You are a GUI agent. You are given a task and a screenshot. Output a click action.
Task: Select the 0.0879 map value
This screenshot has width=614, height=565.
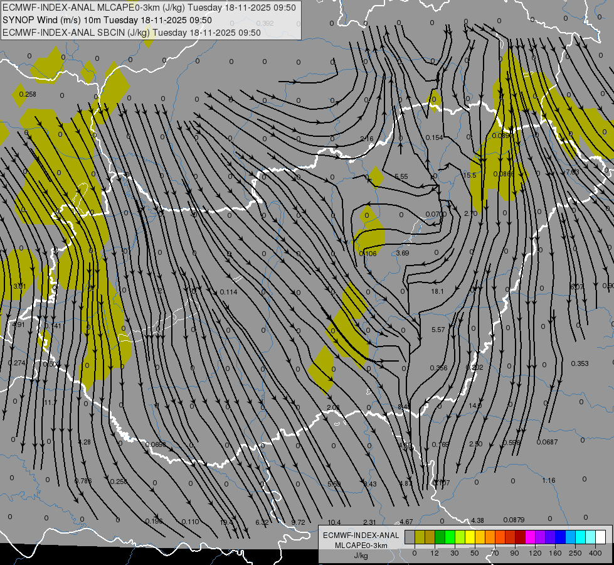tap(514, 520)
